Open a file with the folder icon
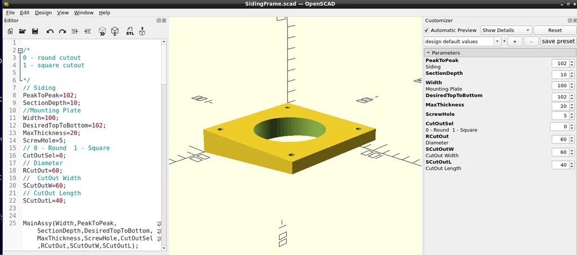This screenshot has height=255, width=577. coord(23,32)
